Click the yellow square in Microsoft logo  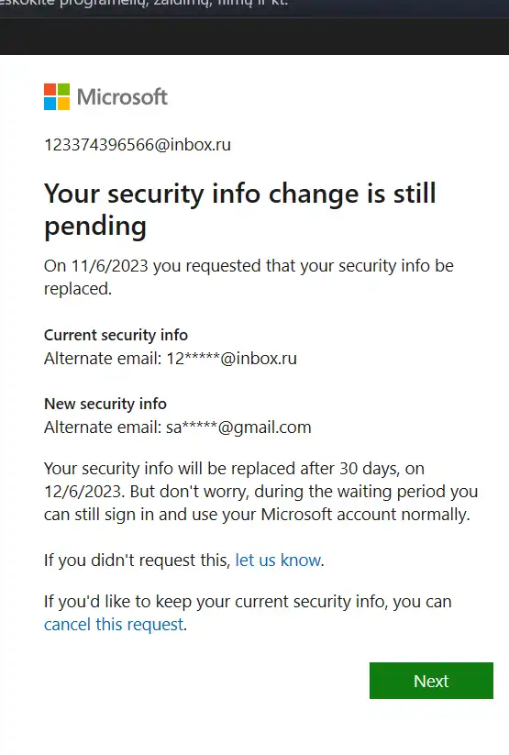coord(63,104)
